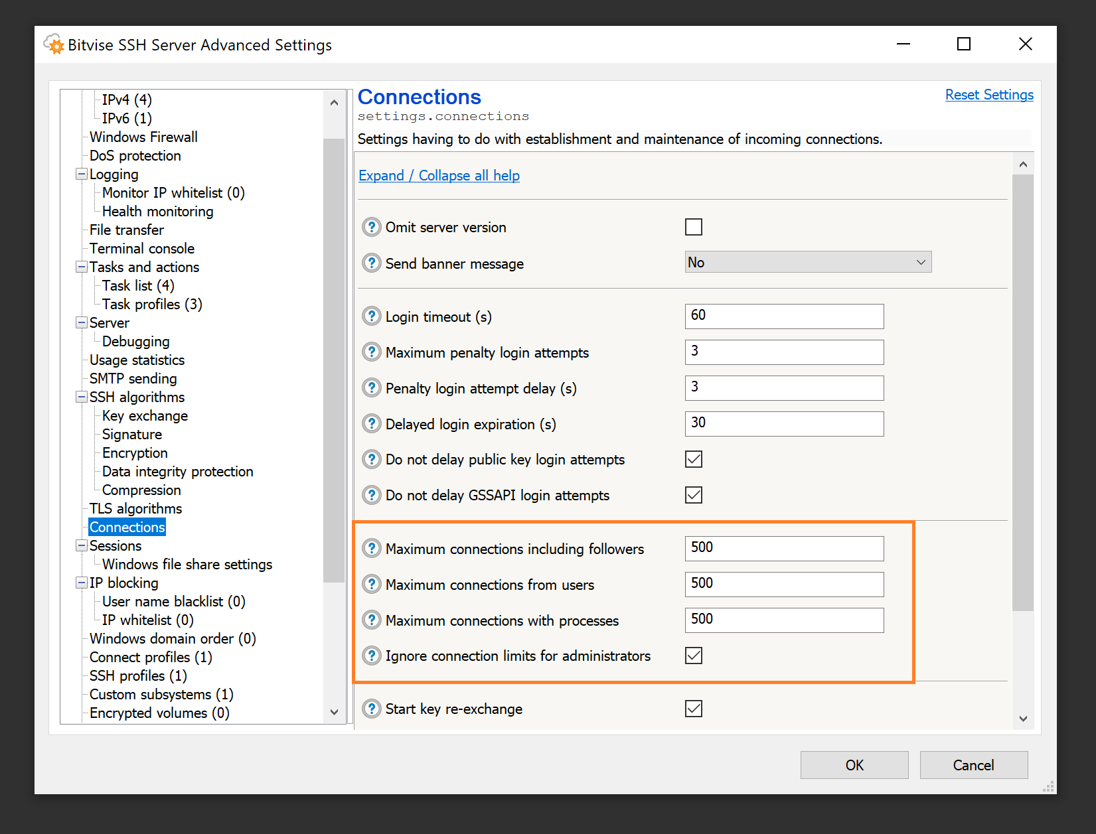Show help for Login timeout setting
The height and width of the screenshot is (834, 1096).
(371, 316)
